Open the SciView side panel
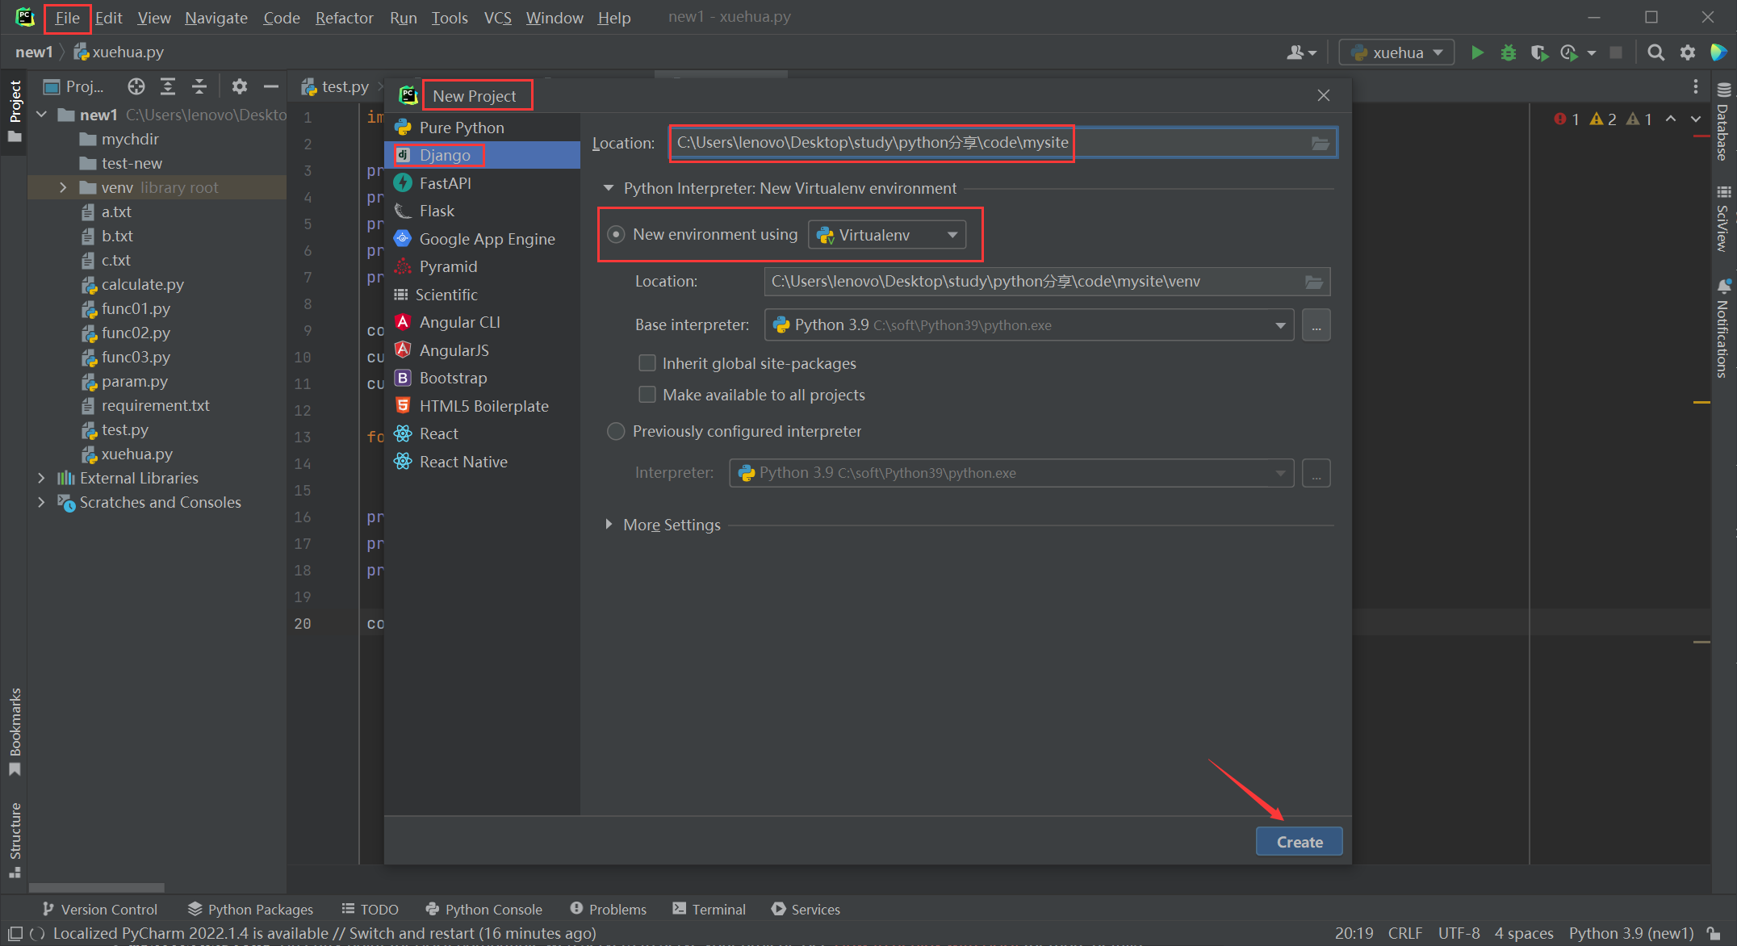The image size is (1737, 946). 1723,218
